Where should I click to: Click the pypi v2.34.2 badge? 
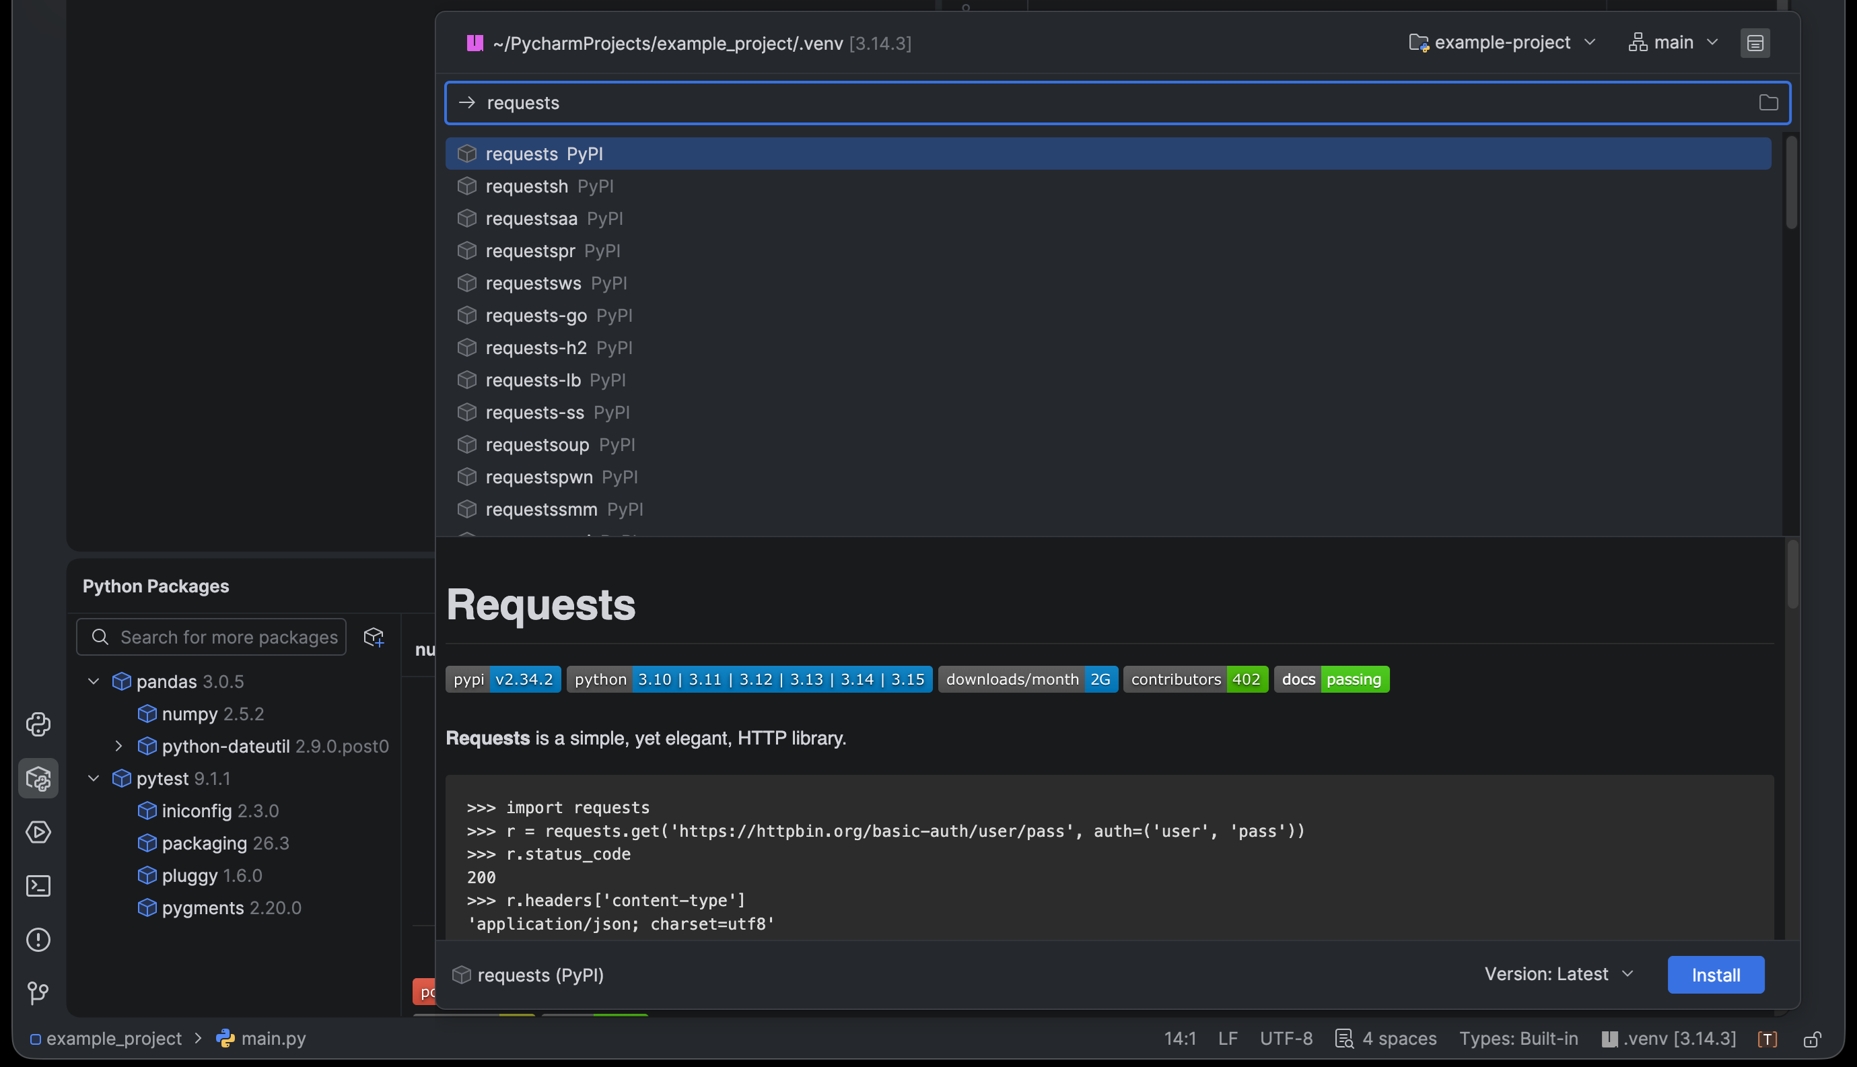[503, 679]
